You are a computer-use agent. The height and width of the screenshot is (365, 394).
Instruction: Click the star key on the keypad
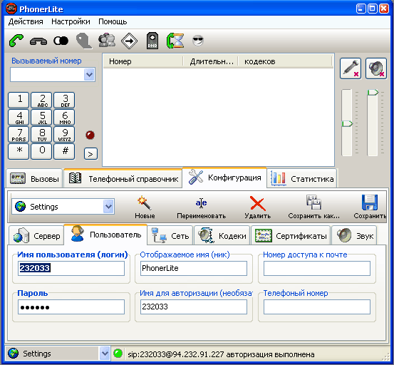coord(19,151)
